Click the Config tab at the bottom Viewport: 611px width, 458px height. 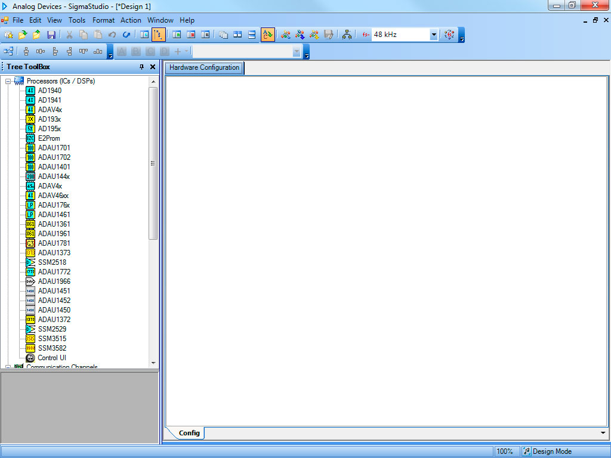pyautogui.click(x=189, y=433)
